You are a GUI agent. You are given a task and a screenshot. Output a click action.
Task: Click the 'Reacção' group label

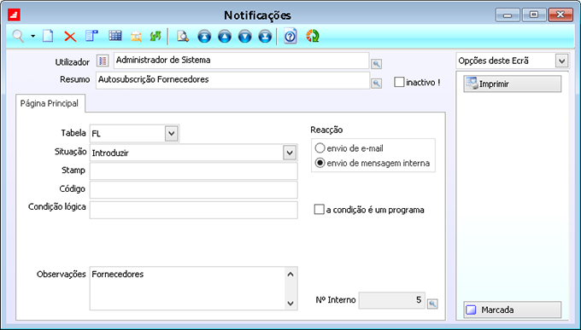(x=326, y=130)
